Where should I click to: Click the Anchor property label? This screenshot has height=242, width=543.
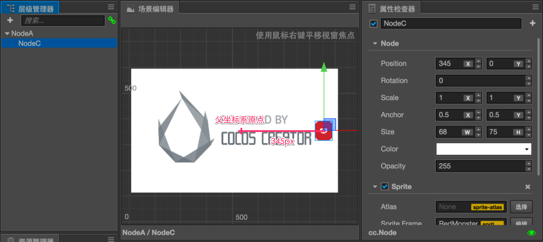point(392,115)
